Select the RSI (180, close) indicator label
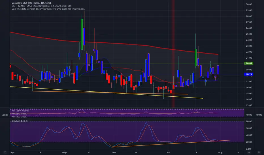Image resolution: width=264 pixels, height=155 pixels. [20, 110]
